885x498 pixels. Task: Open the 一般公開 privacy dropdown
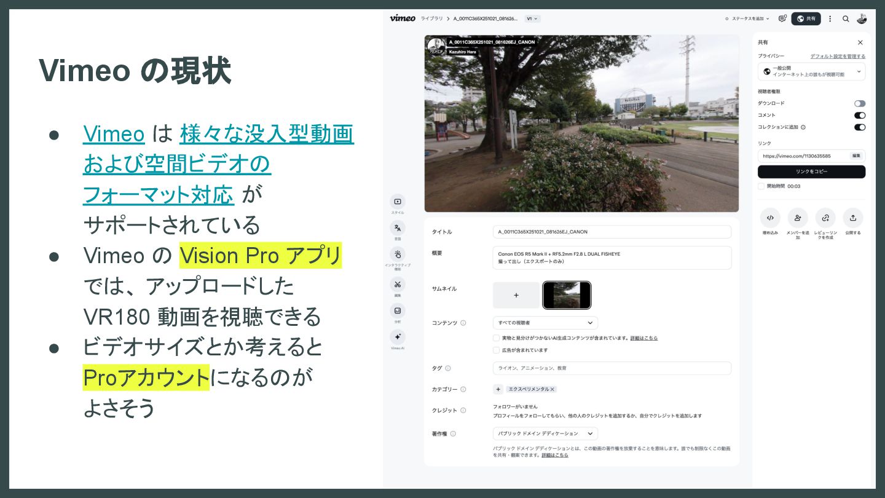[x=811, y=71]
